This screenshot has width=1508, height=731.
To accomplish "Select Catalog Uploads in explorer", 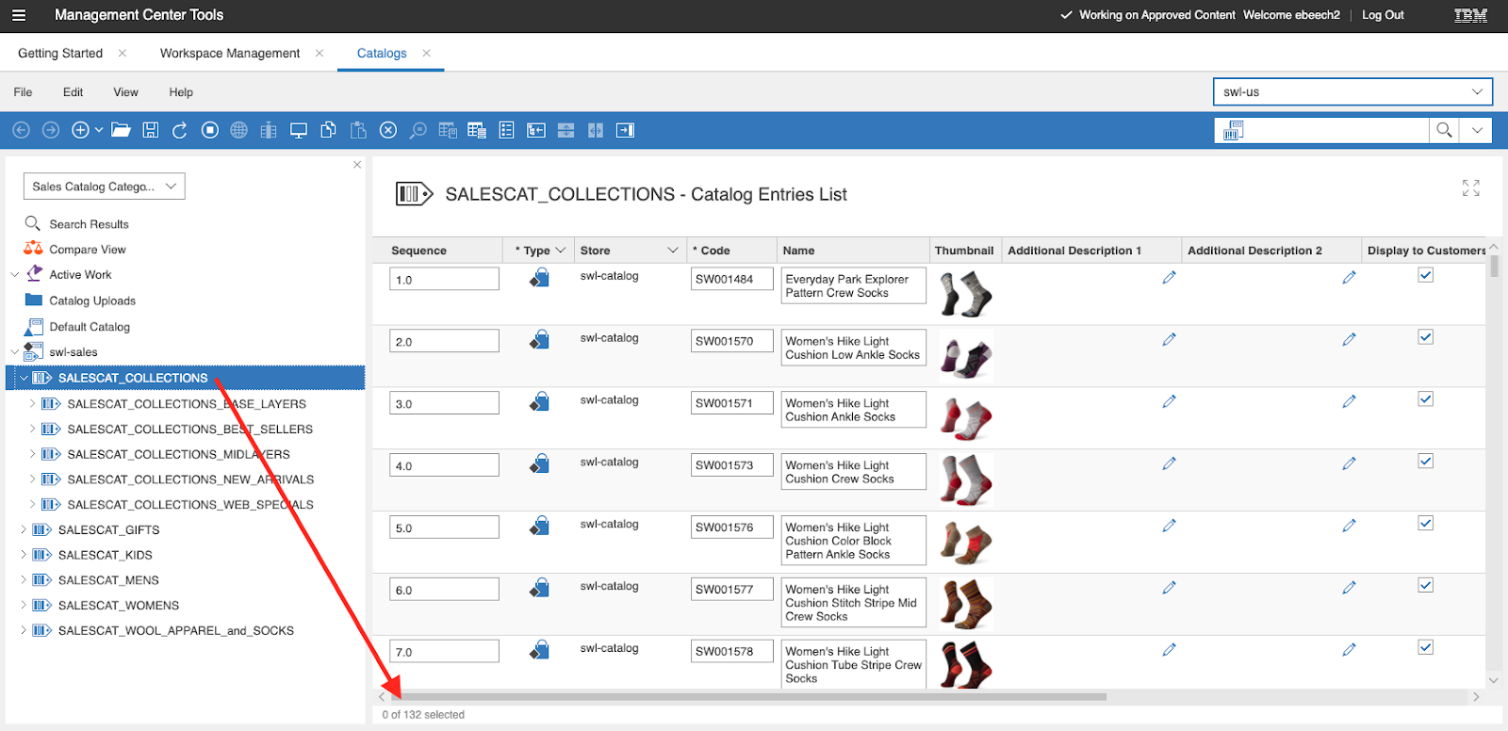I will 92,301.
